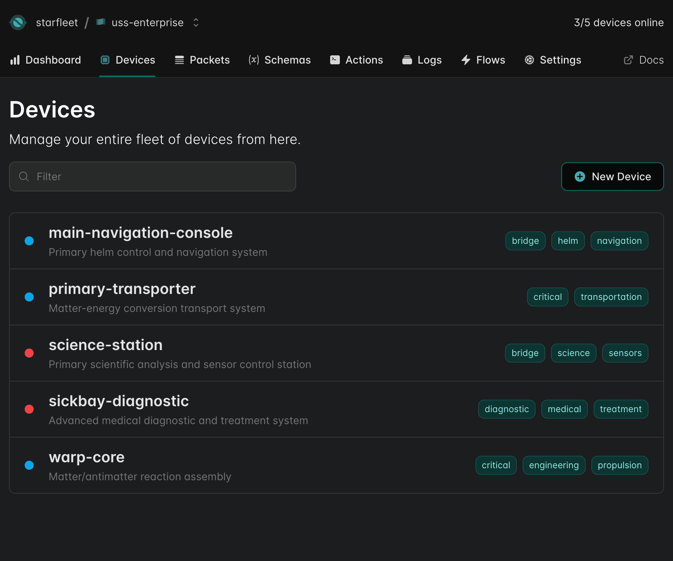Select the Devices chip icon

click(105, 60)
